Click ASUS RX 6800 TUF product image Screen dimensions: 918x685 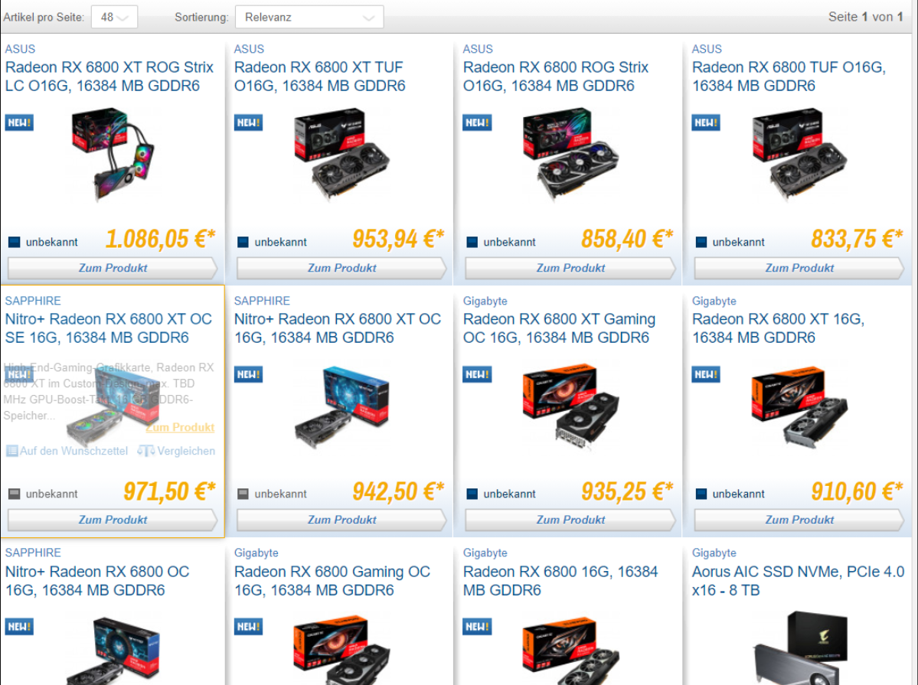(800, 155)
